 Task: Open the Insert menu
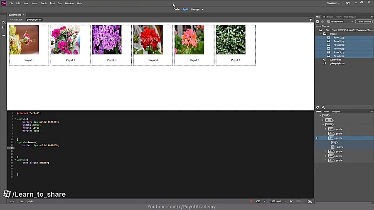(x=34, y=3)
